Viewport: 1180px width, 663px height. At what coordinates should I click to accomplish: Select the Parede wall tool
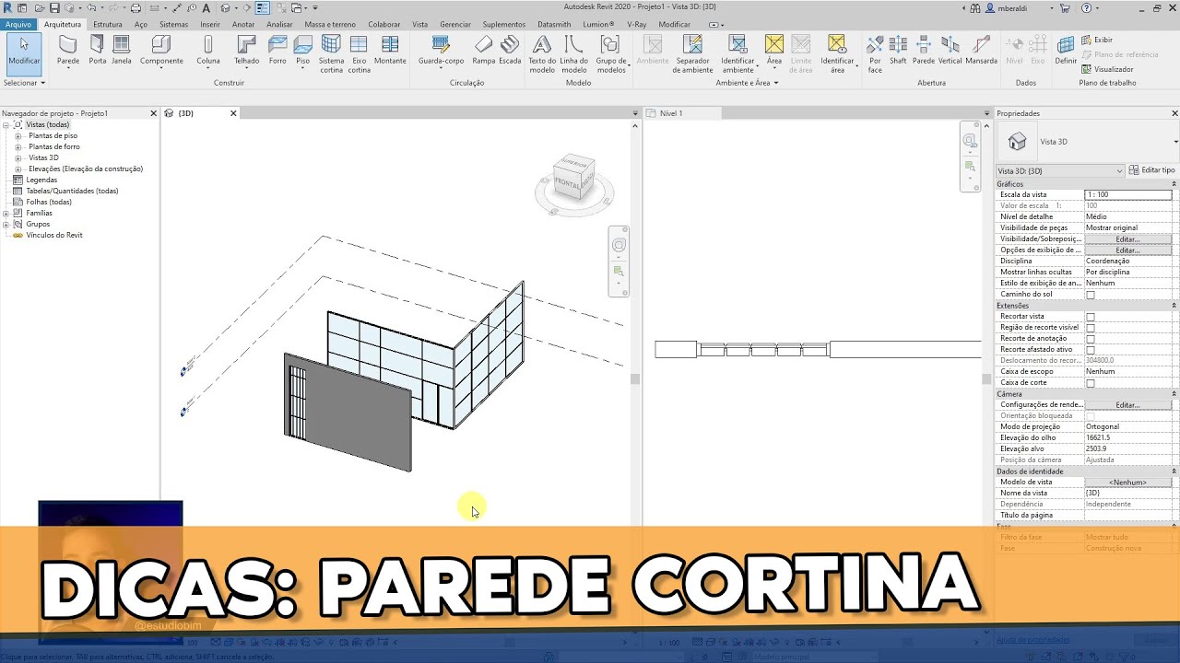click(68, 51)
